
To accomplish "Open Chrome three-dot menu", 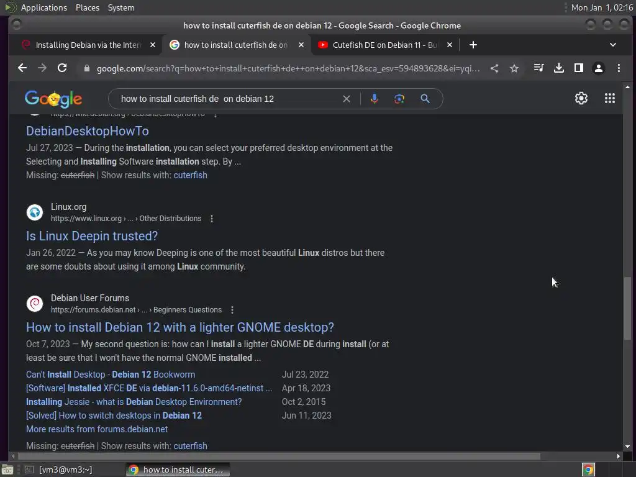I will click(x=619, y=68).
